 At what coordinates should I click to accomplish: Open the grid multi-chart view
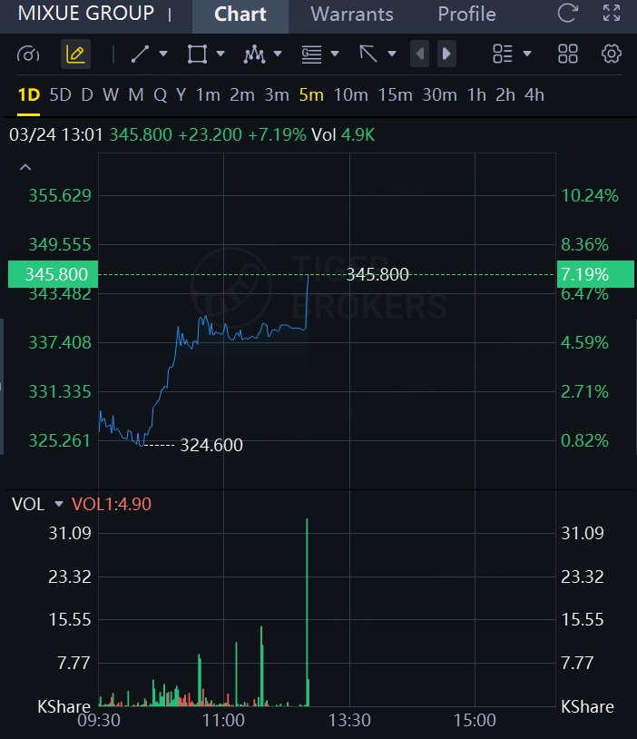568,54
